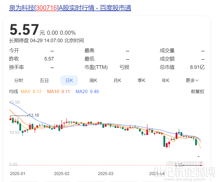Click the 2025-01 date axis label

point(18,174)
